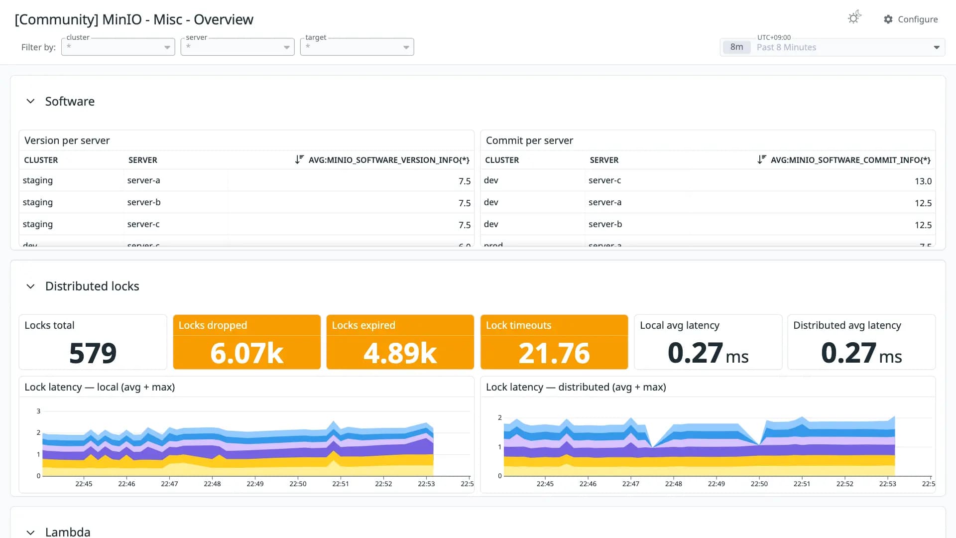Click the 8m time badge
Image resolution: width=956 pixels, height=538 pixels.
(x=736, y=47)
